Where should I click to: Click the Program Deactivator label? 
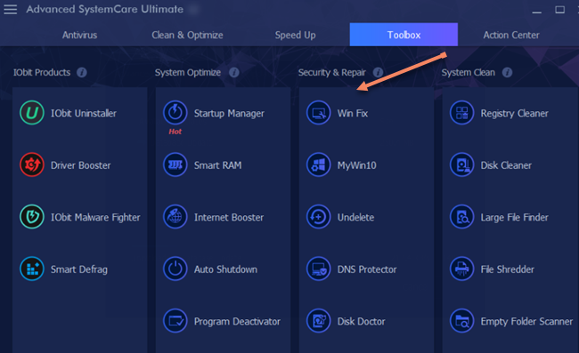237,321
